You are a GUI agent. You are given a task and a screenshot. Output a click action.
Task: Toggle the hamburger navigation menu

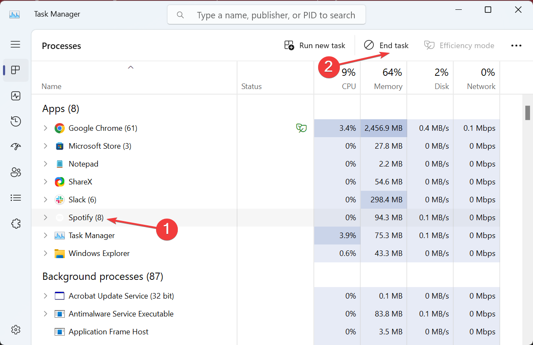click(x=16, y=44)
